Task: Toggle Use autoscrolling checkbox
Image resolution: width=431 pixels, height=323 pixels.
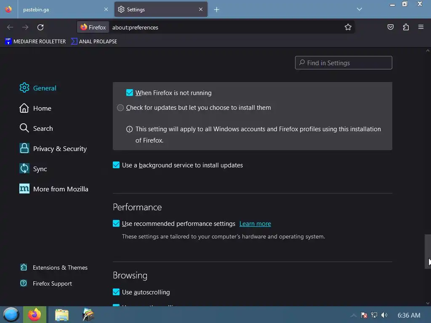Action: [116, 292]
